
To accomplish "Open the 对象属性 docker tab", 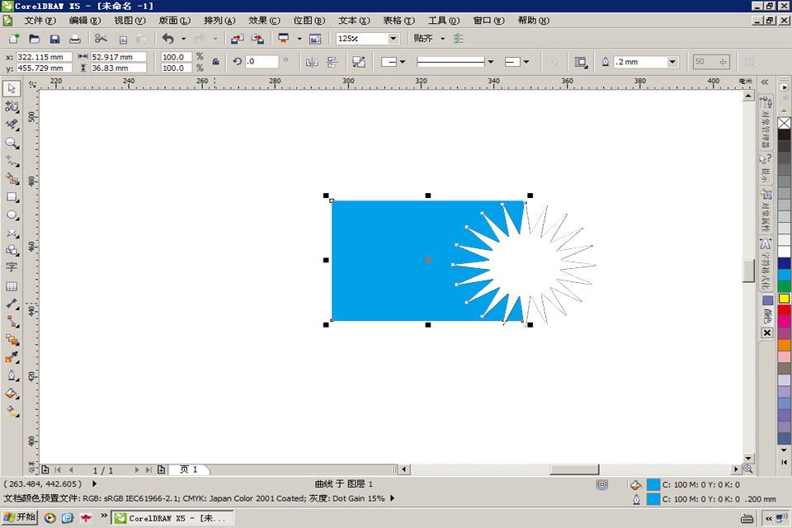I will 766,210.
